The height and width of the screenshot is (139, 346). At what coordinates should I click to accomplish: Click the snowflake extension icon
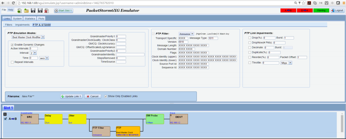[332, 3]
